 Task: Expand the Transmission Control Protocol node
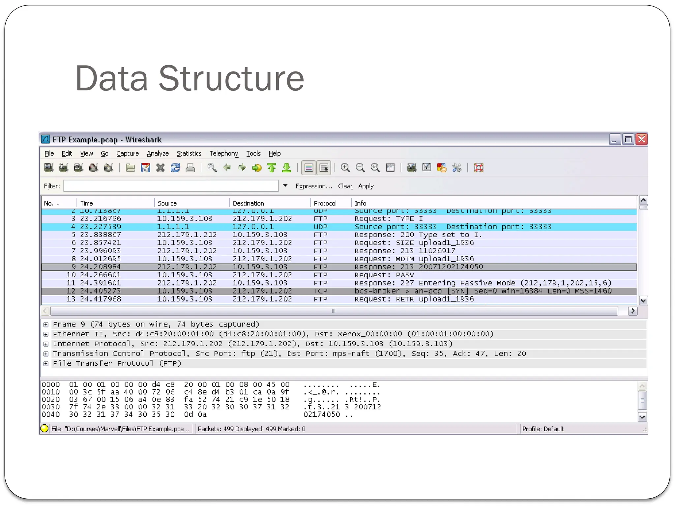pos(46,354)
